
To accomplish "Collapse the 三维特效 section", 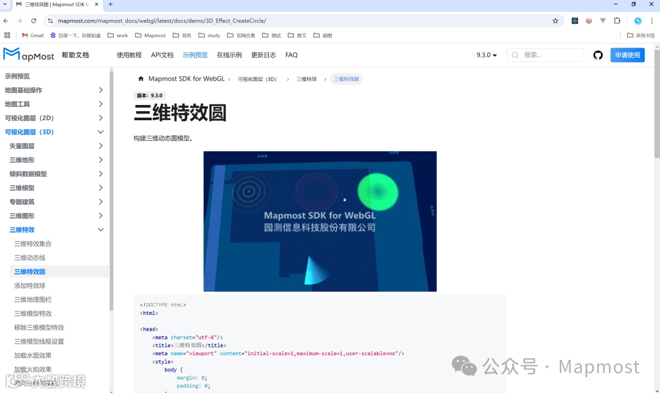I will click(101, 229).
